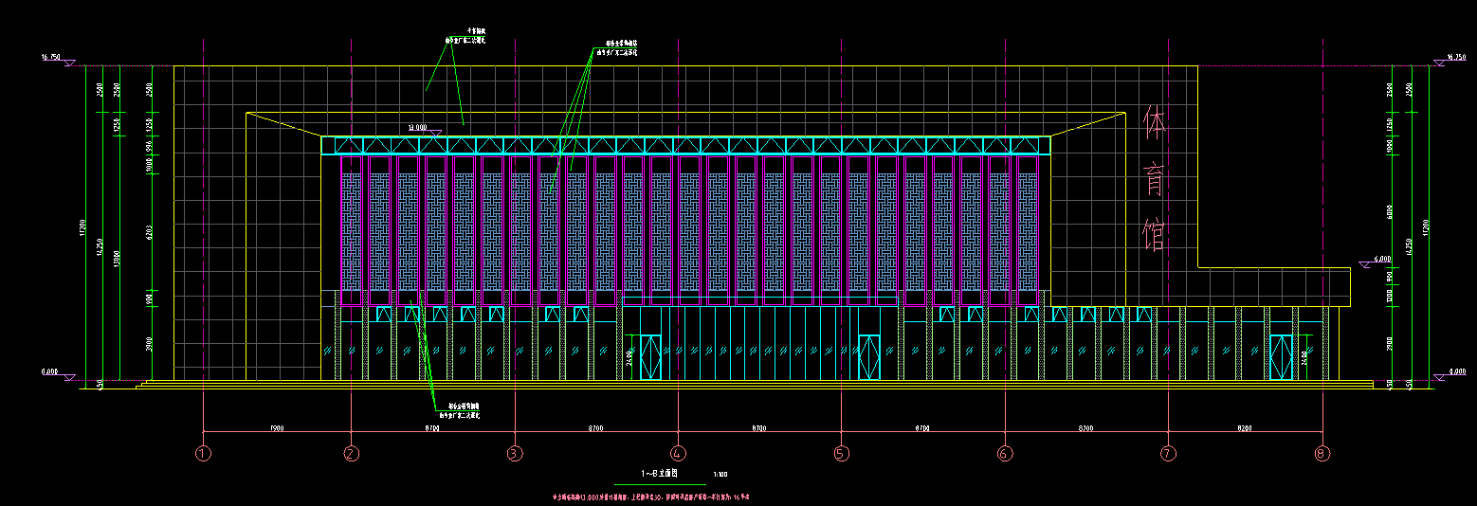Viewport: 1477px width, 506px height.
Task: Click the 7900 dimension between axes 1-2
Action: 277,429
